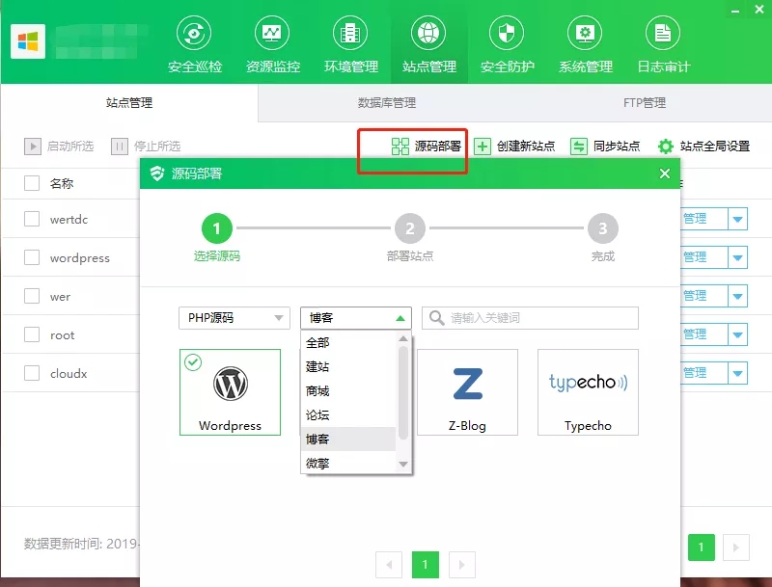The image size is (772, 587).
Task: Select the Typecho source thumbnail
Action: coord(588,391)
